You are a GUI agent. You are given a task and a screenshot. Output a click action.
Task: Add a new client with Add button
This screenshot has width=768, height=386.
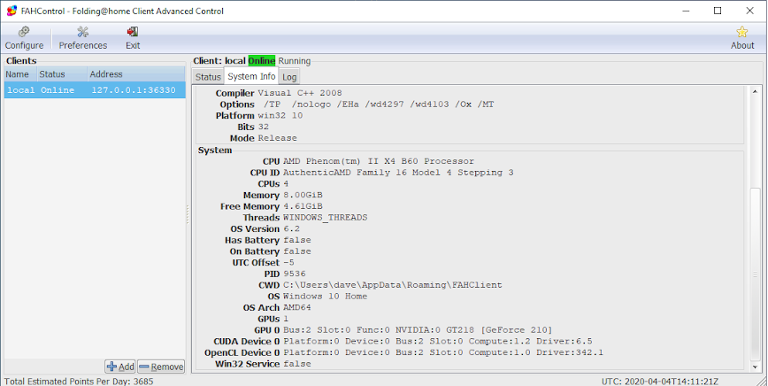coord(120,367)
